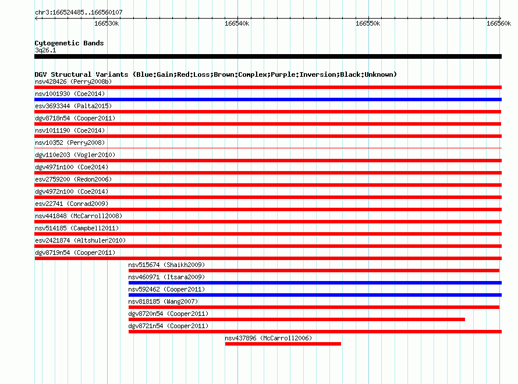Select the red bar under esv2421874
This screenshot has width=518, height=384.
pyautogui.click(x=268, y=246)
